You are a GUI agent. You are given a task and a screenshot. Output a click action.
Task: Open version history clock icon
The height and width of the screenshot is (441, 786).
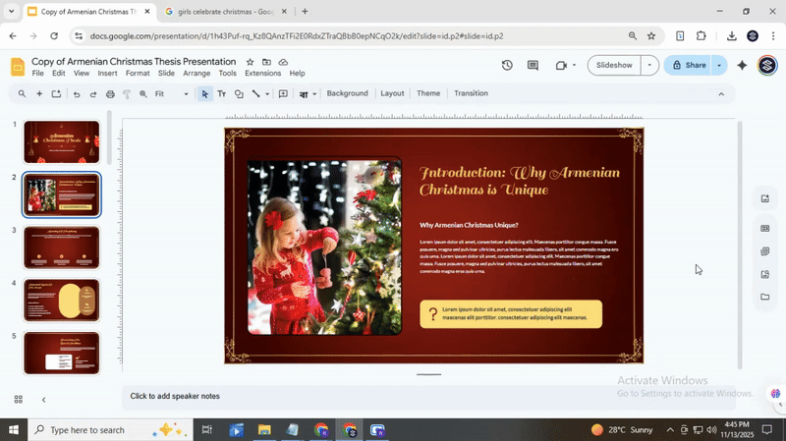tap(507, 66)
